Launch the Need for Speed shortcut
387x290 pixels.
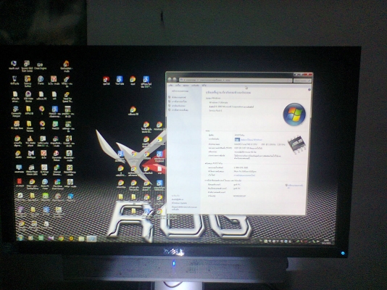point(67,96)
